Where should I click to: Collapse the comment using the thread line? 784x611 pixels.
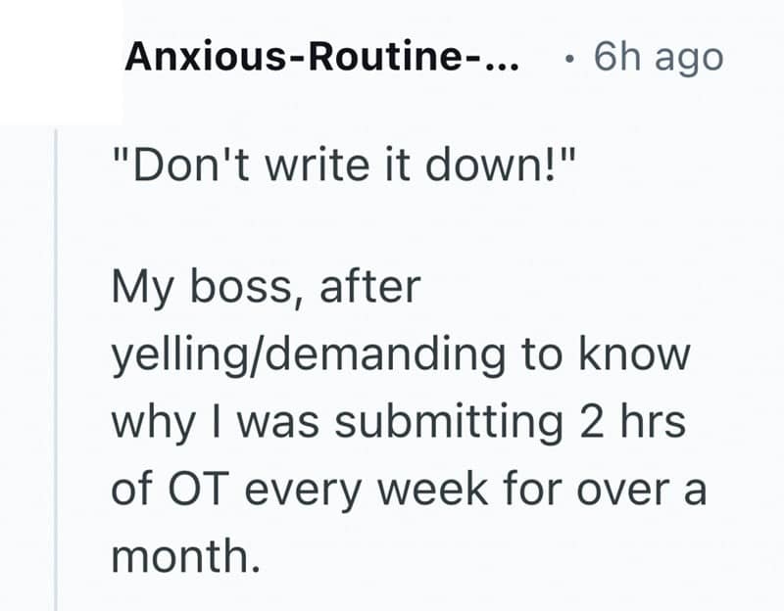pyautogui.click(x=57, y=372)
